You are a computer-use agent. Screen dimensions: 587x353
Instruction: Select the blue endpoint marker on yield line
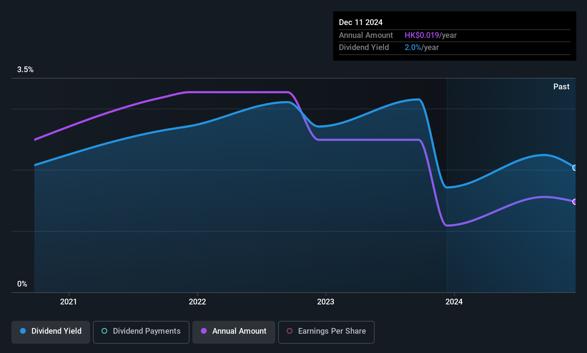[575, 168]
